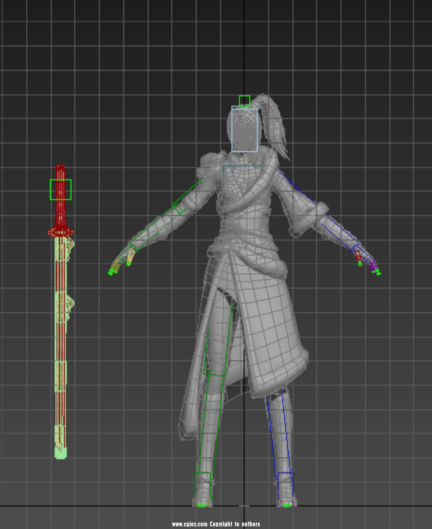Select the character's ponytail hair mesh
432x529 pixels.
pos(274,124)
